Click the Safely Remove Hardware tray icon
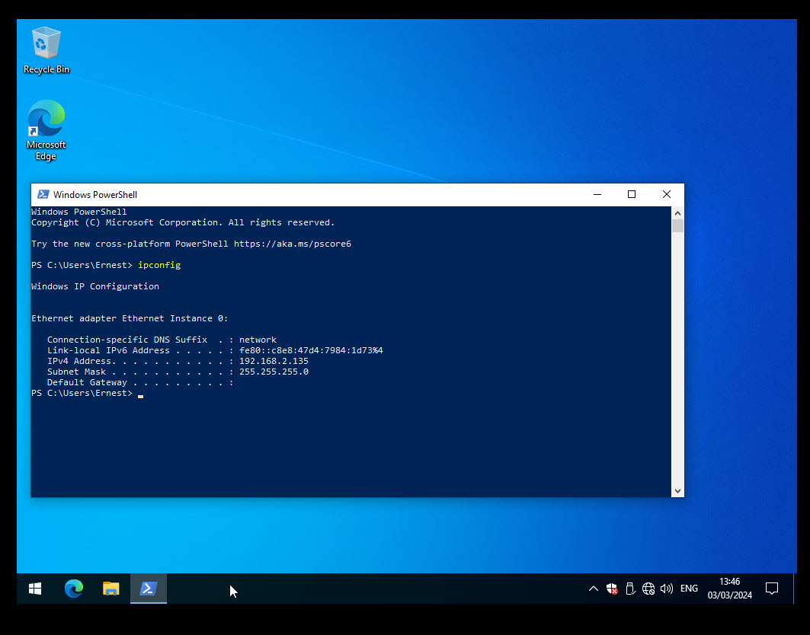 (x=630, y=589)
